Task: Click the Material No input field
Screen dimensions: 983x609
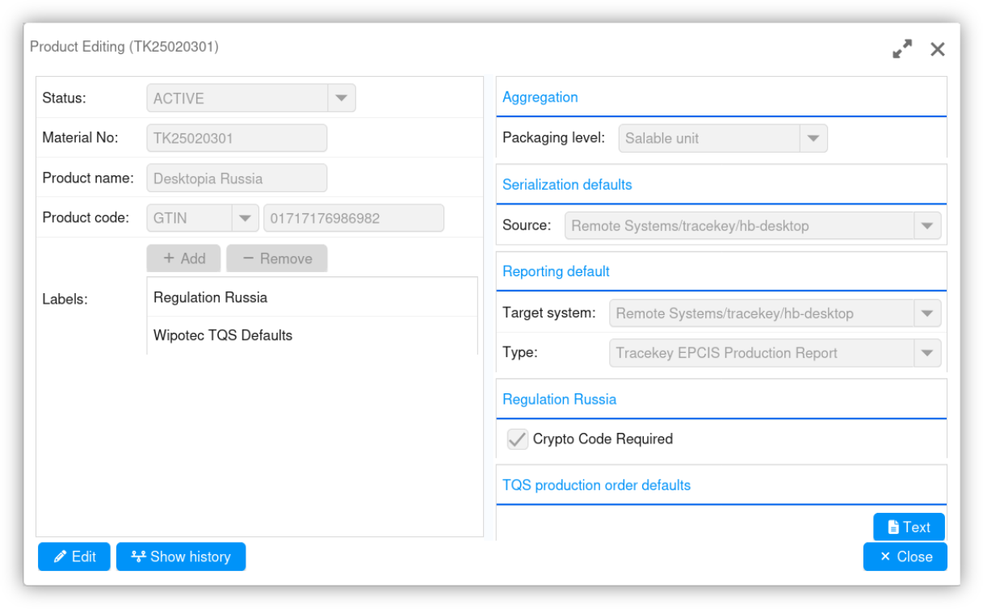Action: pos(237,138)
